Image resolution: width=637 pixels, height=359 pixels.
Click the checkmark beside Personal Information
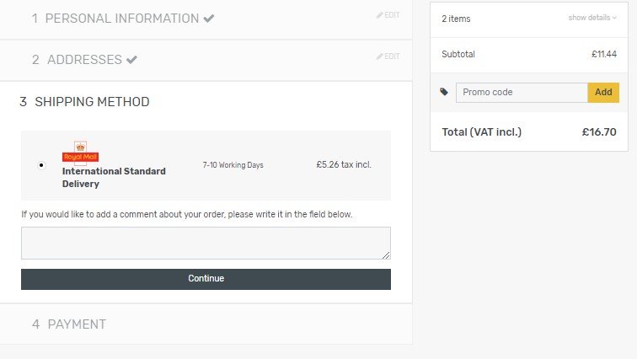[x=209, y=19]
